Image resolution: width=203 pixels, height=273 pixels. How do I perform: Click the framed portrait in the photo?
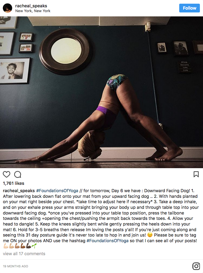coord(15,71)
